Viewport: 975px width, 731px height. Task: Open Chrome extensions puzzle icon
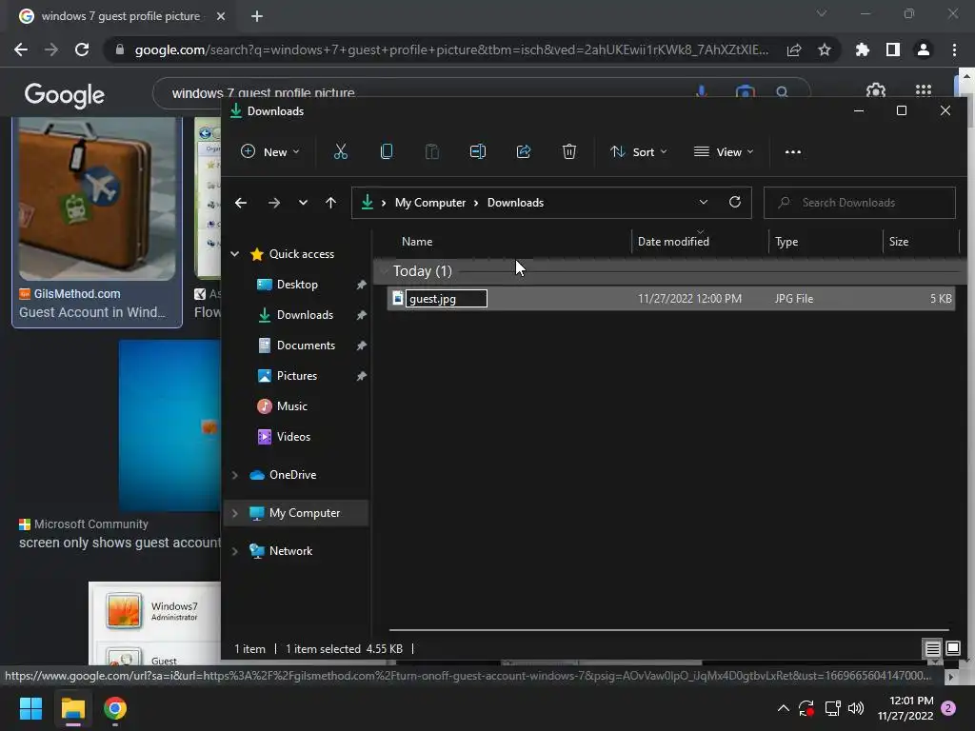[863, 49]
